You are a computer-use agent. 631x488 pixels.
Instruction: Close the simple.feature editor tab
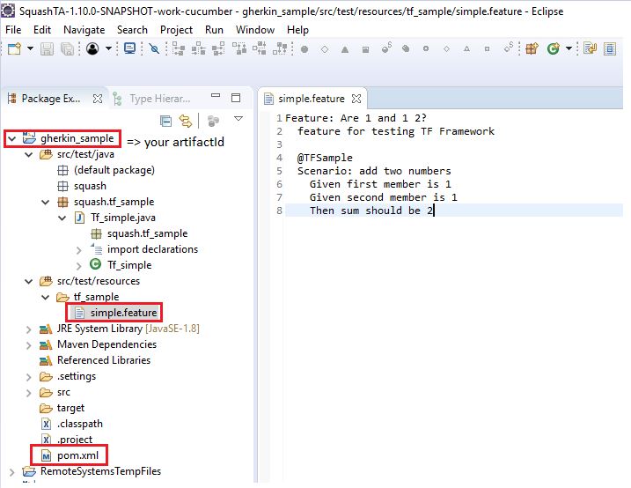[356, 99]
